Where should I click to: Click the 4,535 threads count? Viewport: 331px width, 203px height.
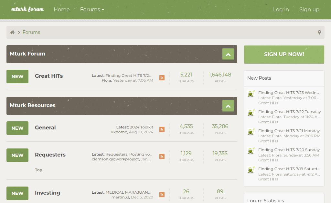click(186, 126)
